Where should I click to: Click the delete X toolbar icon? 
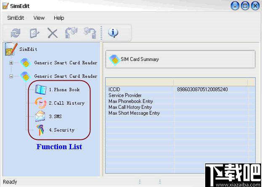coord(53,33)
